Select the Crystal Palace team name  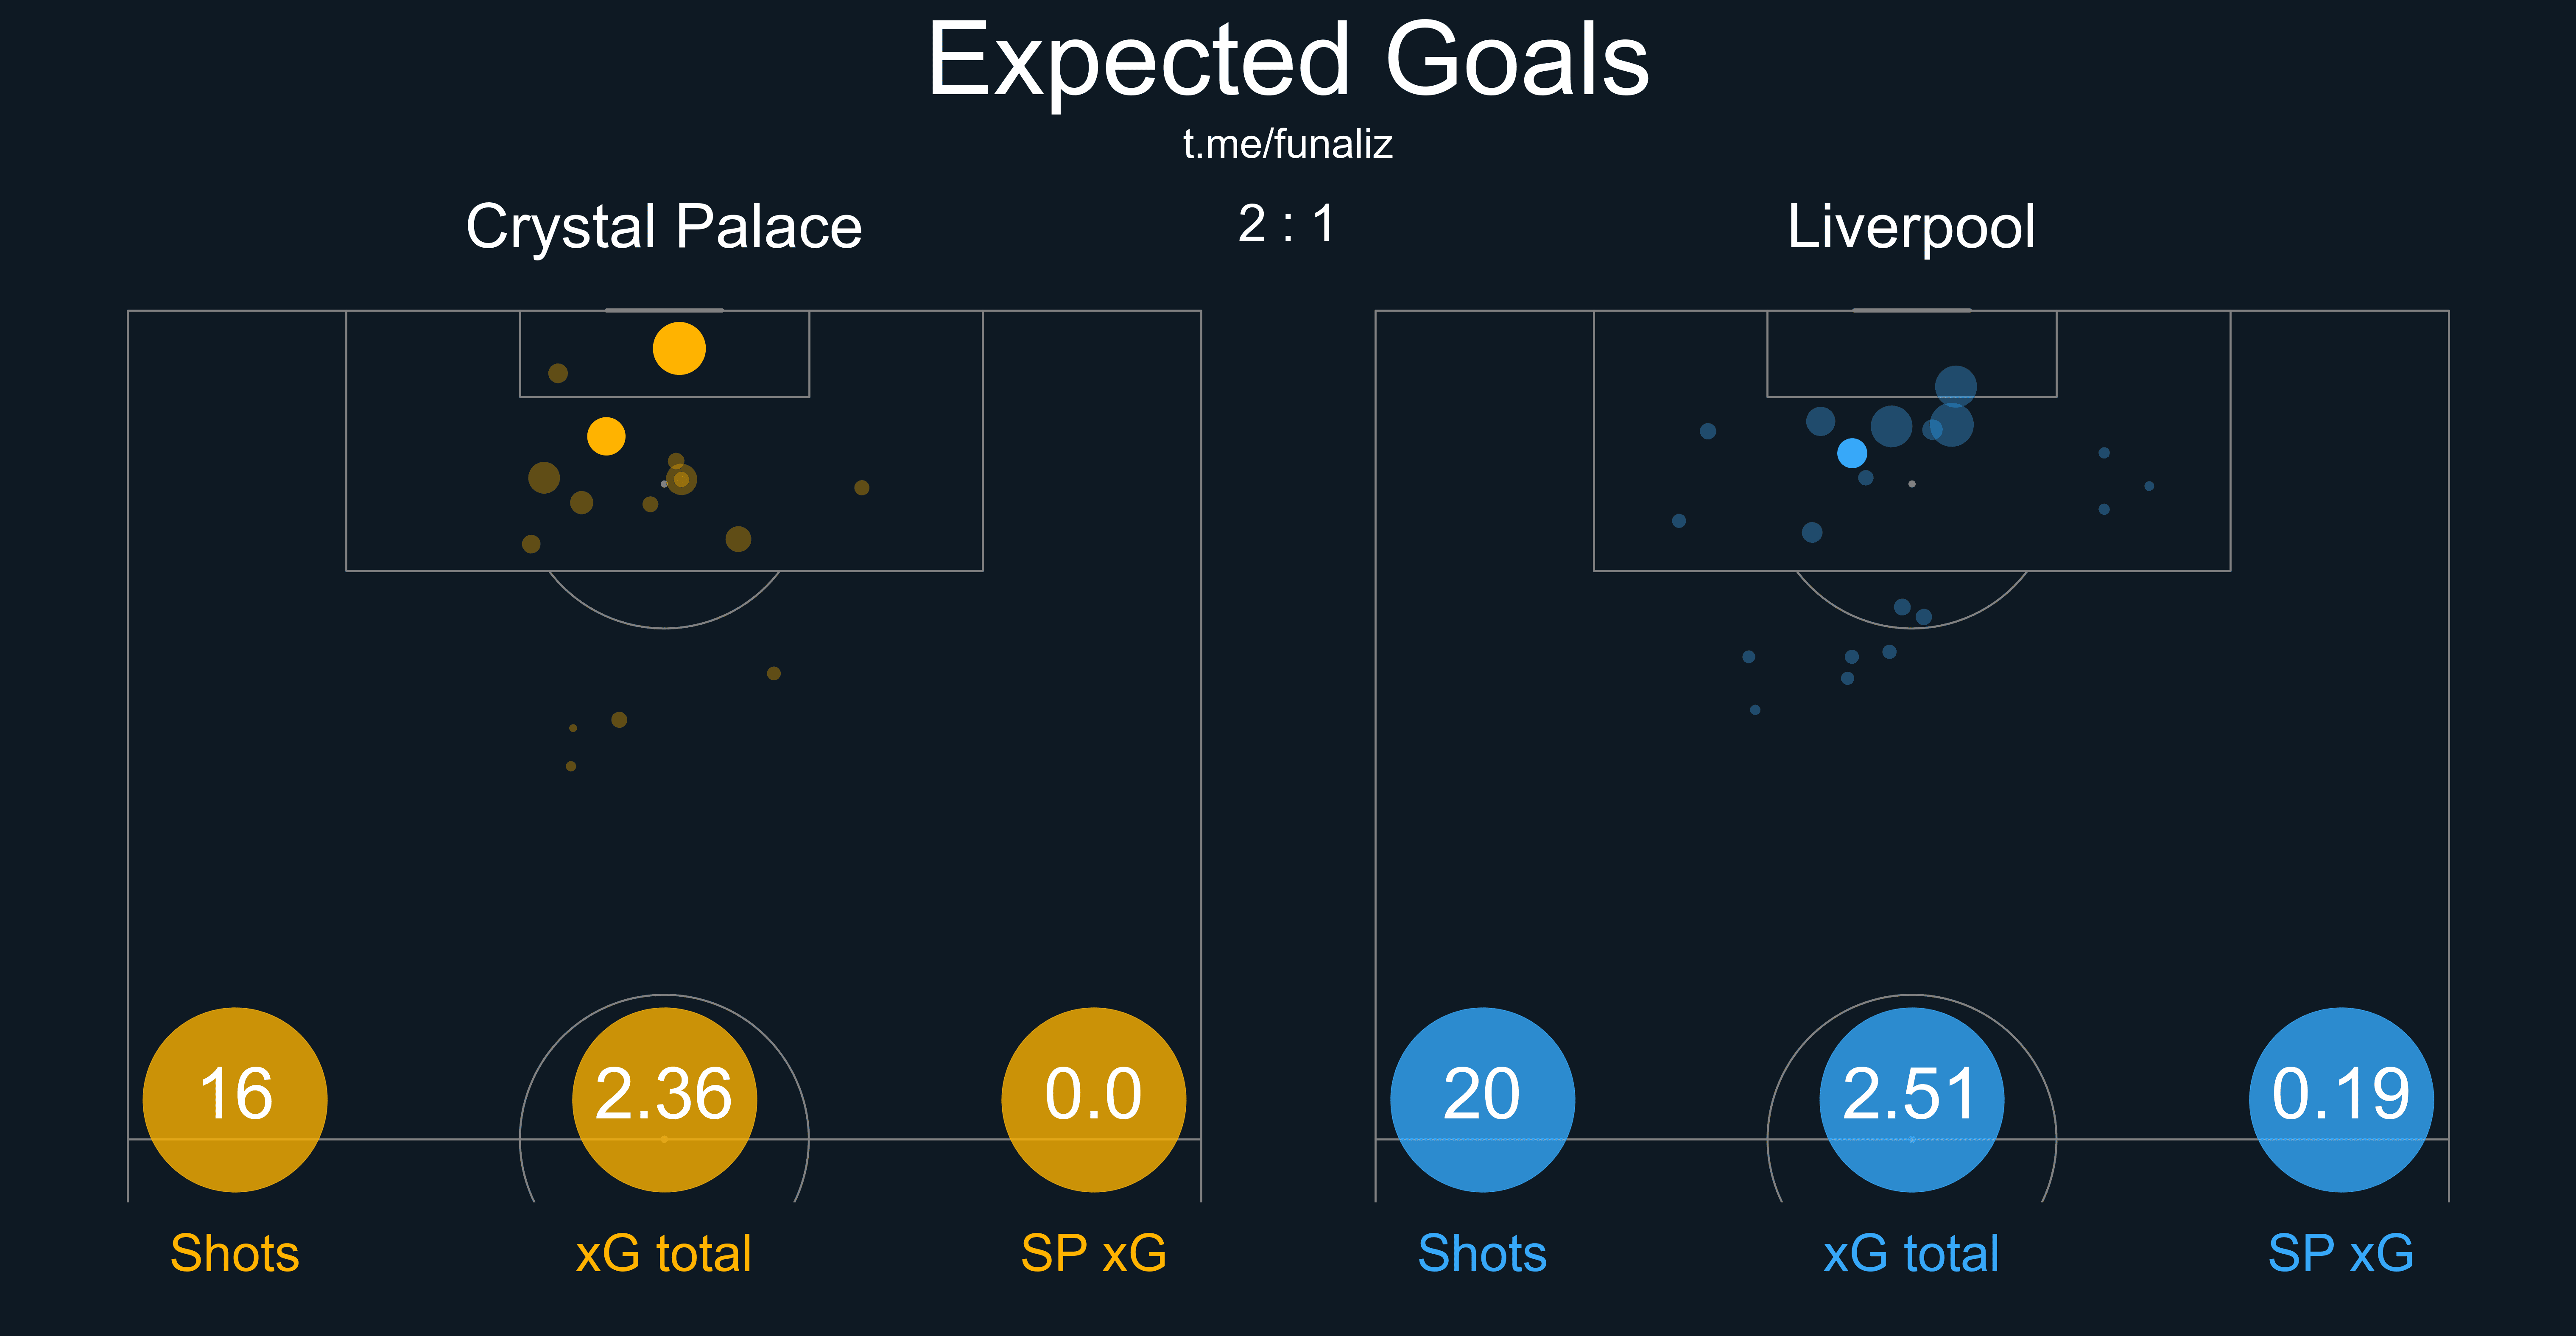pos(664,226)
